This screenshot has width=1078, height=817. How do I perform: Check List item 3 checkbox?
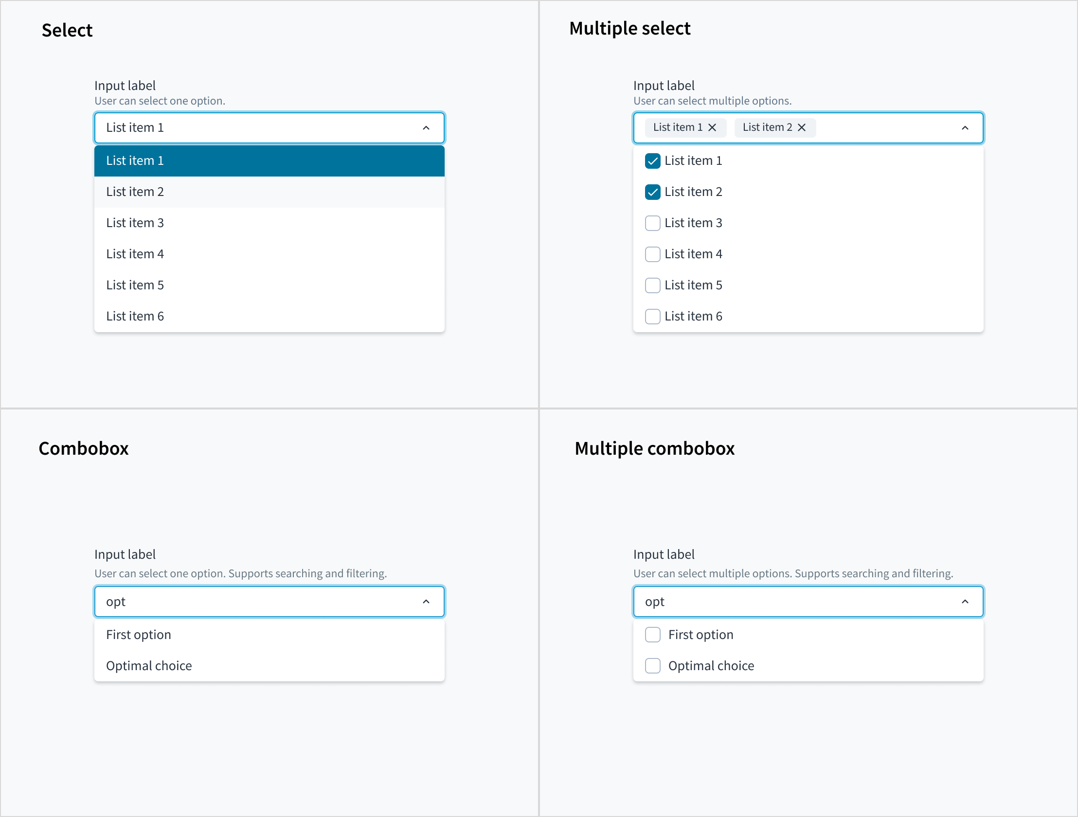click(x=652, y=223)
